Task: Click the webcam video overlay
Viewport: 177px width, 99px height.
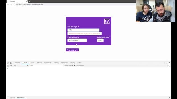Action: [155, 11]
